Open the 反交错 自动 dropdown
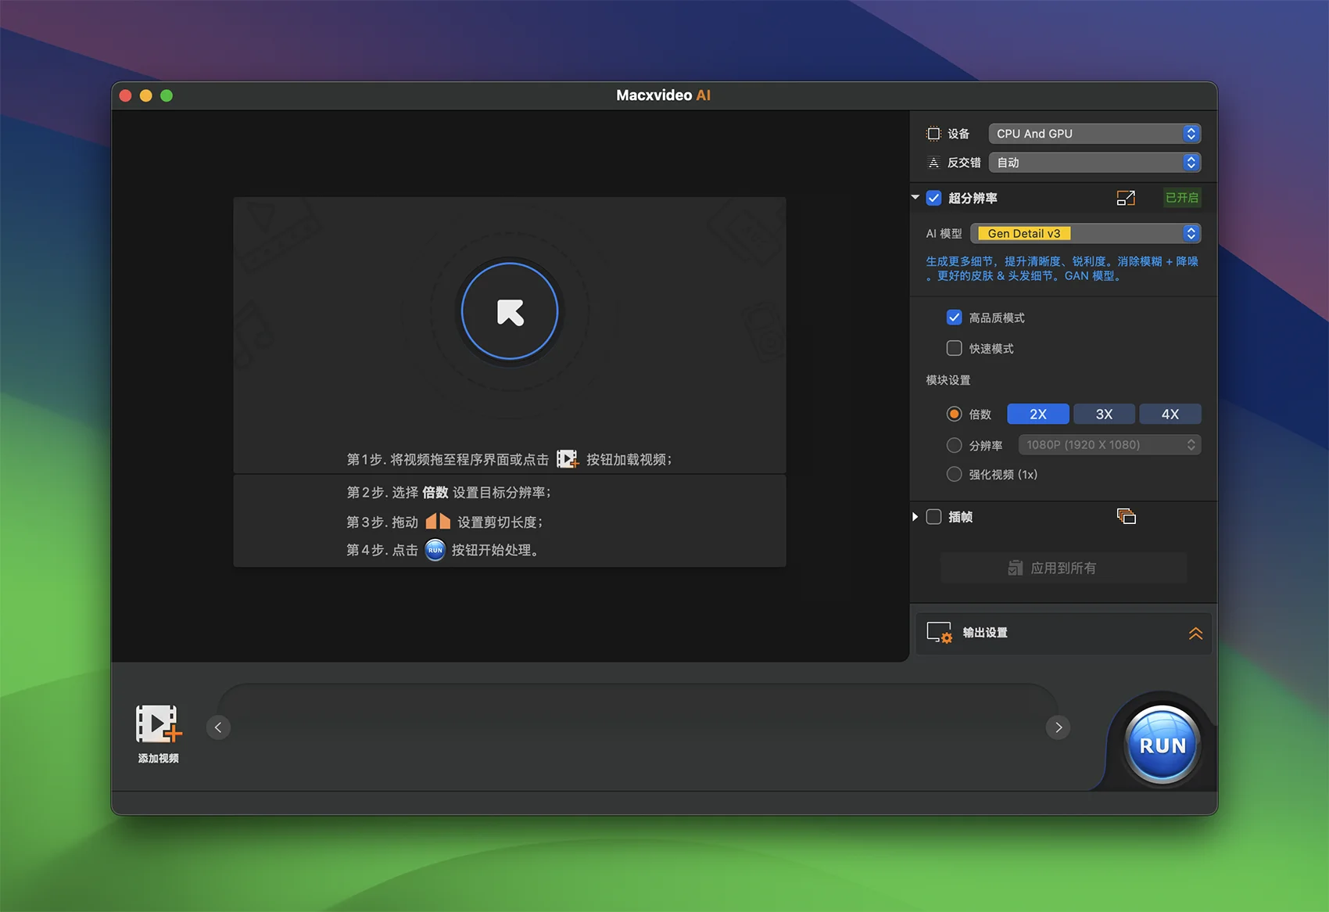 click(1094, 163)
